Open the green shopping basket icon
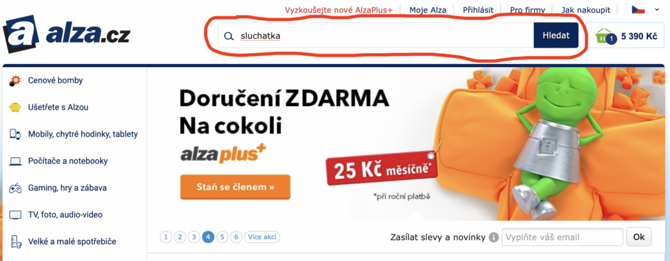The width and height of the screenshot is (670, 261). 603,36
